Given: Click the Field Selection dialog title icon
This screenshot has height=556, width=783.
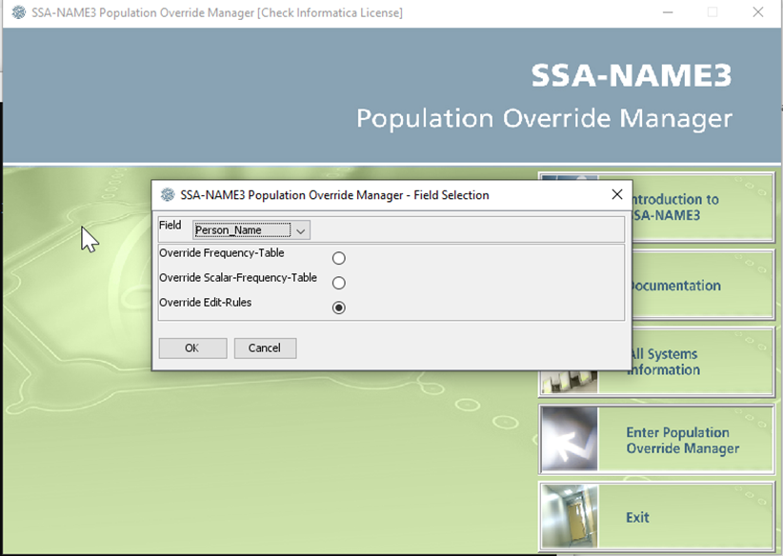Looking at the screenshot, I should (168, 195).
